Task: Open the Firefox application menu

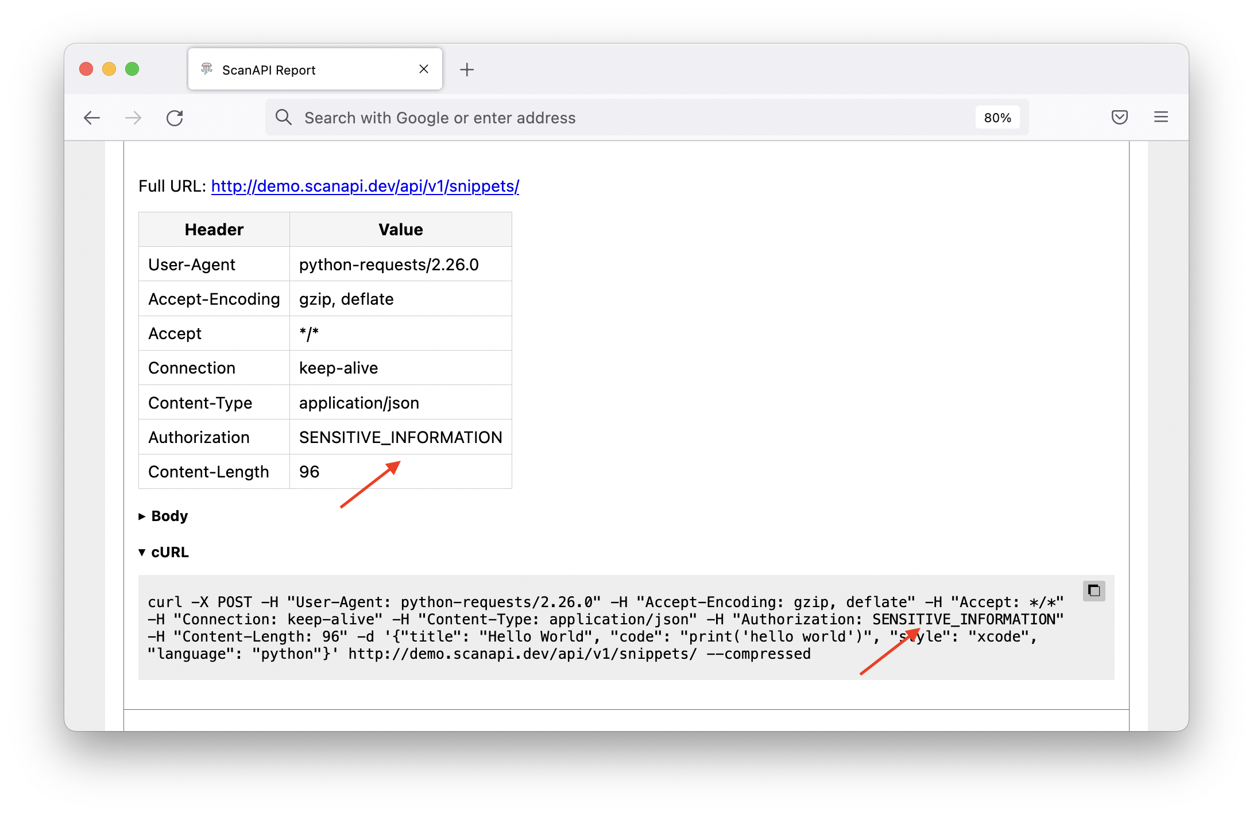Action: (x=1161, y=117)
